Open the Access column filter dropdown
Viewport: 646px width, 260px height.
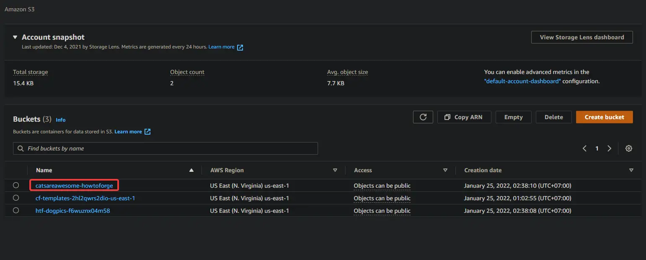(x=445, y=170)
